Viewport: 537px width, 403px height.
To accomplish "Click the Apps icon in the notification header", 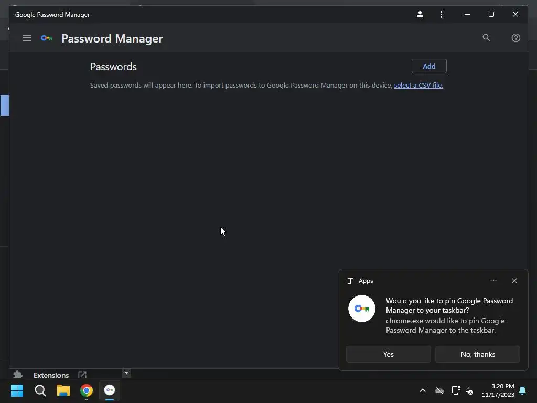I will point(350,281).
